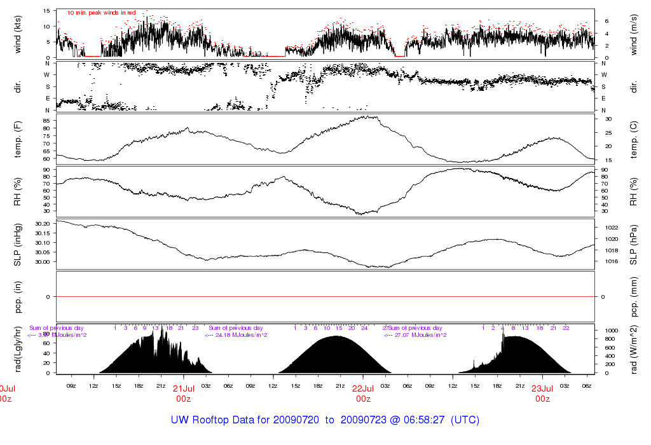Click the '10 min. peak winds in red' note
651x445 pixels.
(101, 13)
